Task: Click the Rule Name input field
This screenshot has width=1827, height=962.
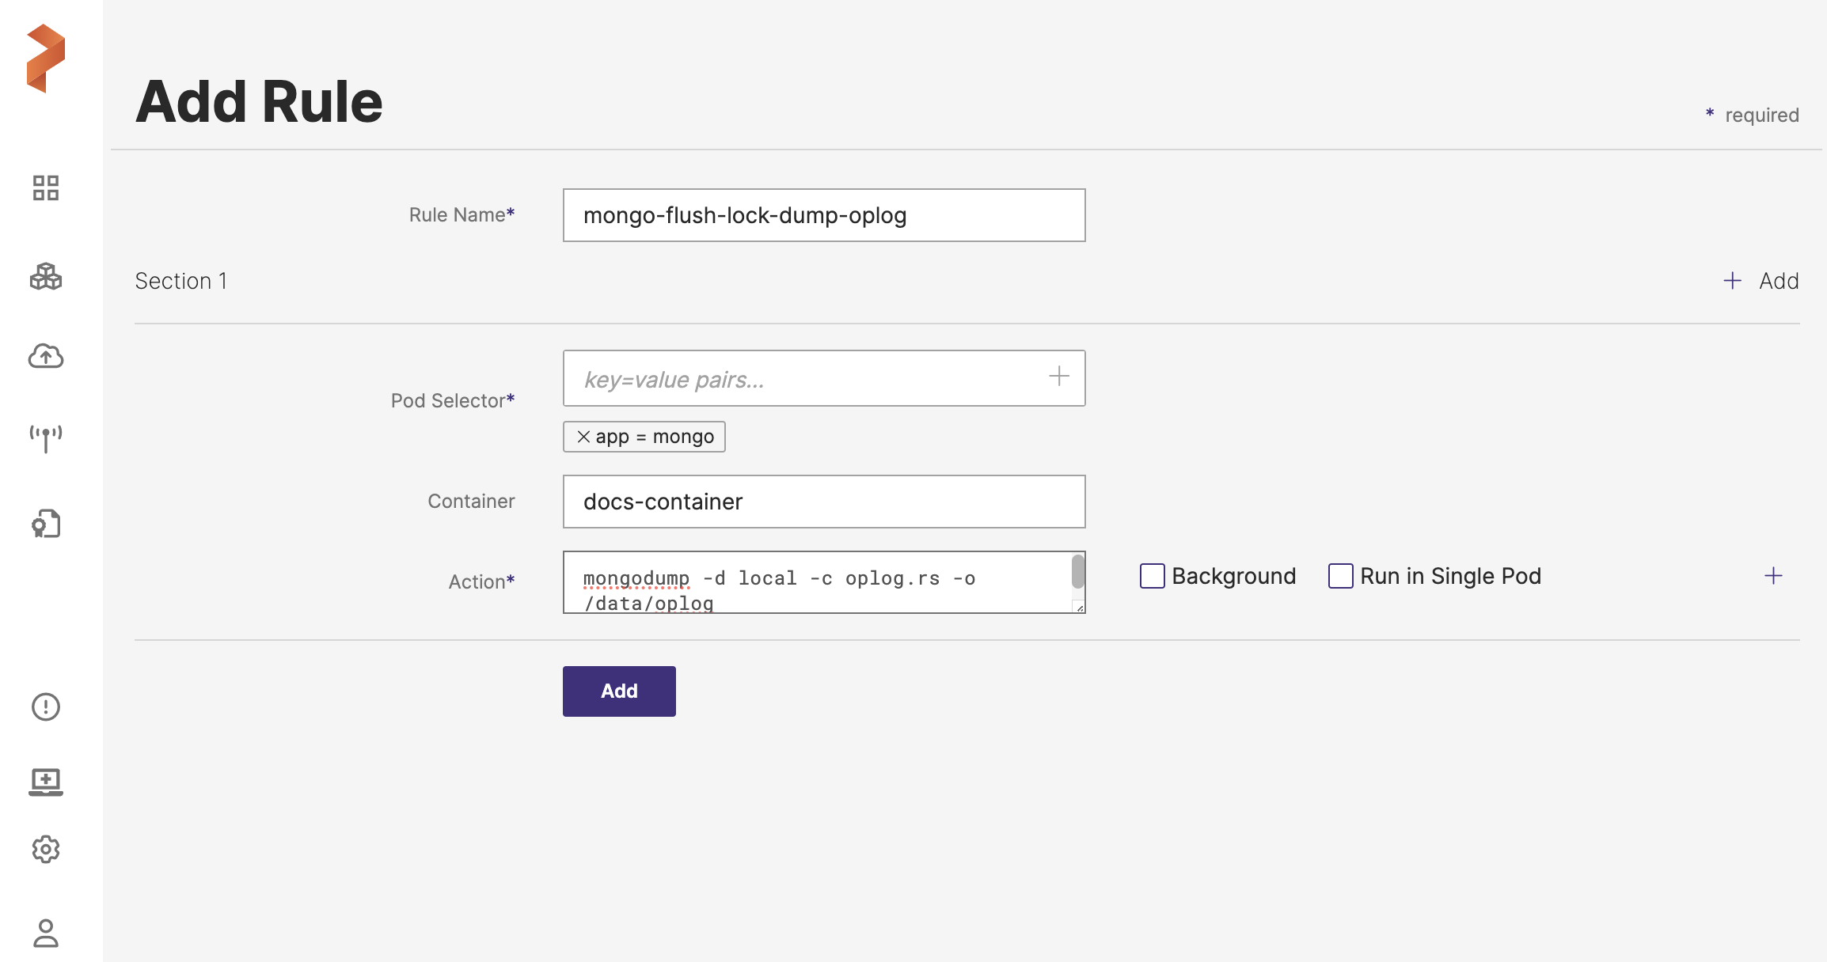Action: 823,215
